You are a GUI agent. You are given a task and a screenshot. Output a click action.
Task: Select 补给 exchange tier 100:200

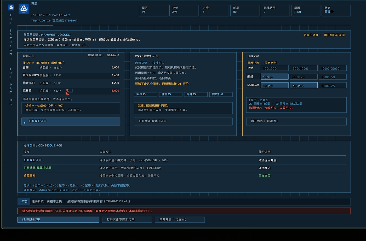274,68
